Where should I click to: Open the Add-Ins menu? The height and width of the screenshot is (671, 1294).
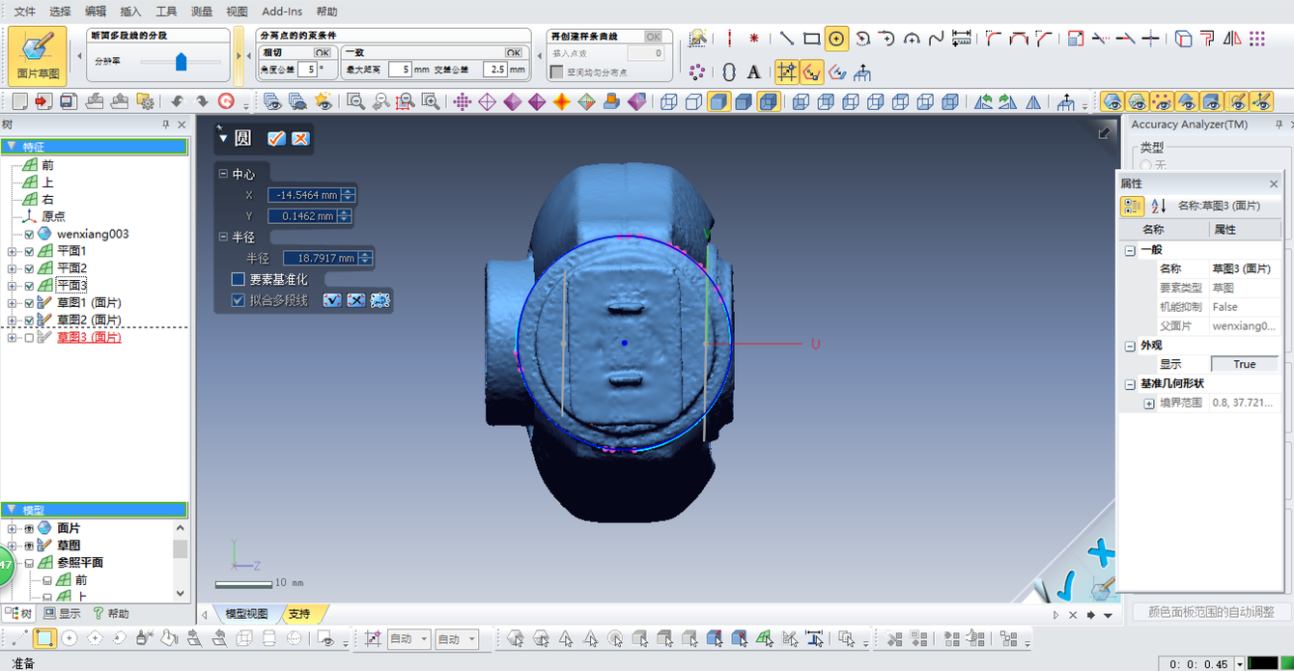pos(282,12)
